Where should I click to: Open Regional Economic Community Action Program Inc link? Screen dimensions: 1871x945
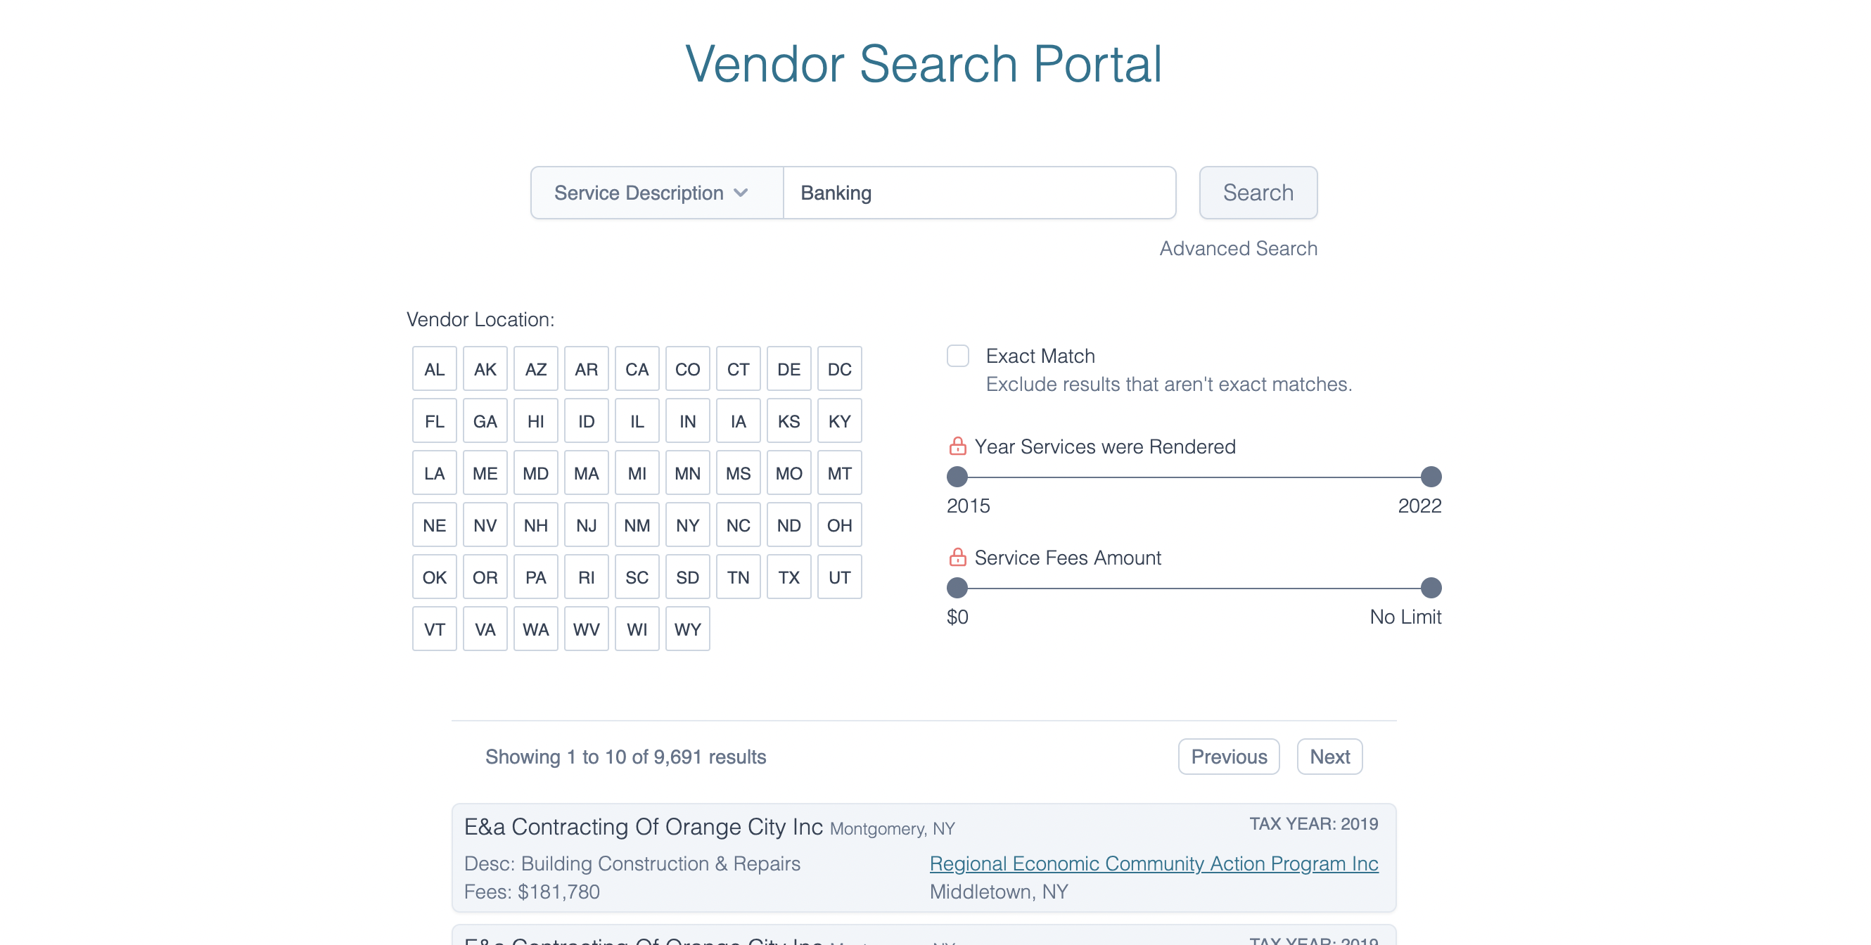(1154, 863)
